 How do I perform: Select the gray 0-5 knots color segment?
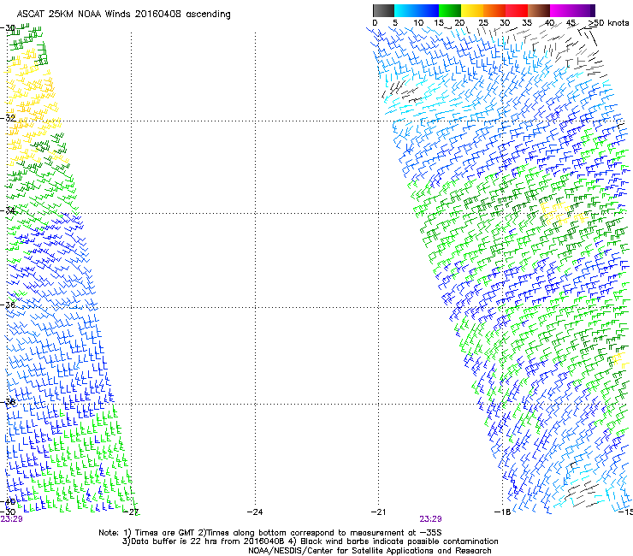383,10
